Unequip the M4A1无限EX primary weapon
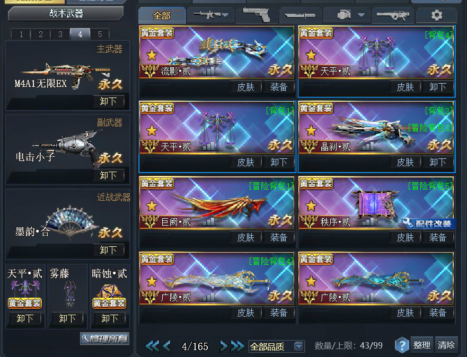The width and height of the screenshot is (467, 357). 108,102
